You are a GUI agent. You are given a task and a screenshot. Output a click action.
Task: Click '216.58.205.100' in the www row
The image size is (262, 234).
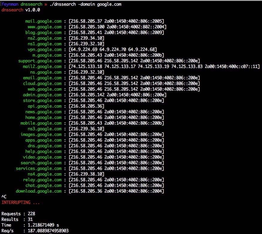pos(88,27)
